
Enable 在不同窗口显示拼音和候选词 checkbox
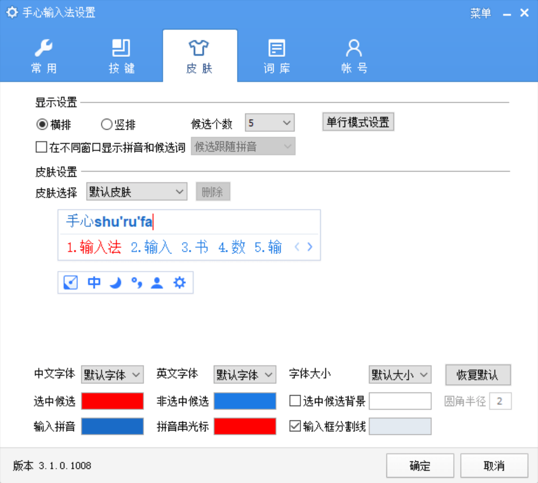coord(41,147)
